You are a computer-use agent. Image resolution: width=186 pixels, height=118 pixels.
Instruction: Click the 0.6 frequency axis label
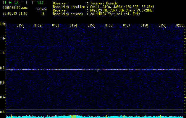(2, 112)
